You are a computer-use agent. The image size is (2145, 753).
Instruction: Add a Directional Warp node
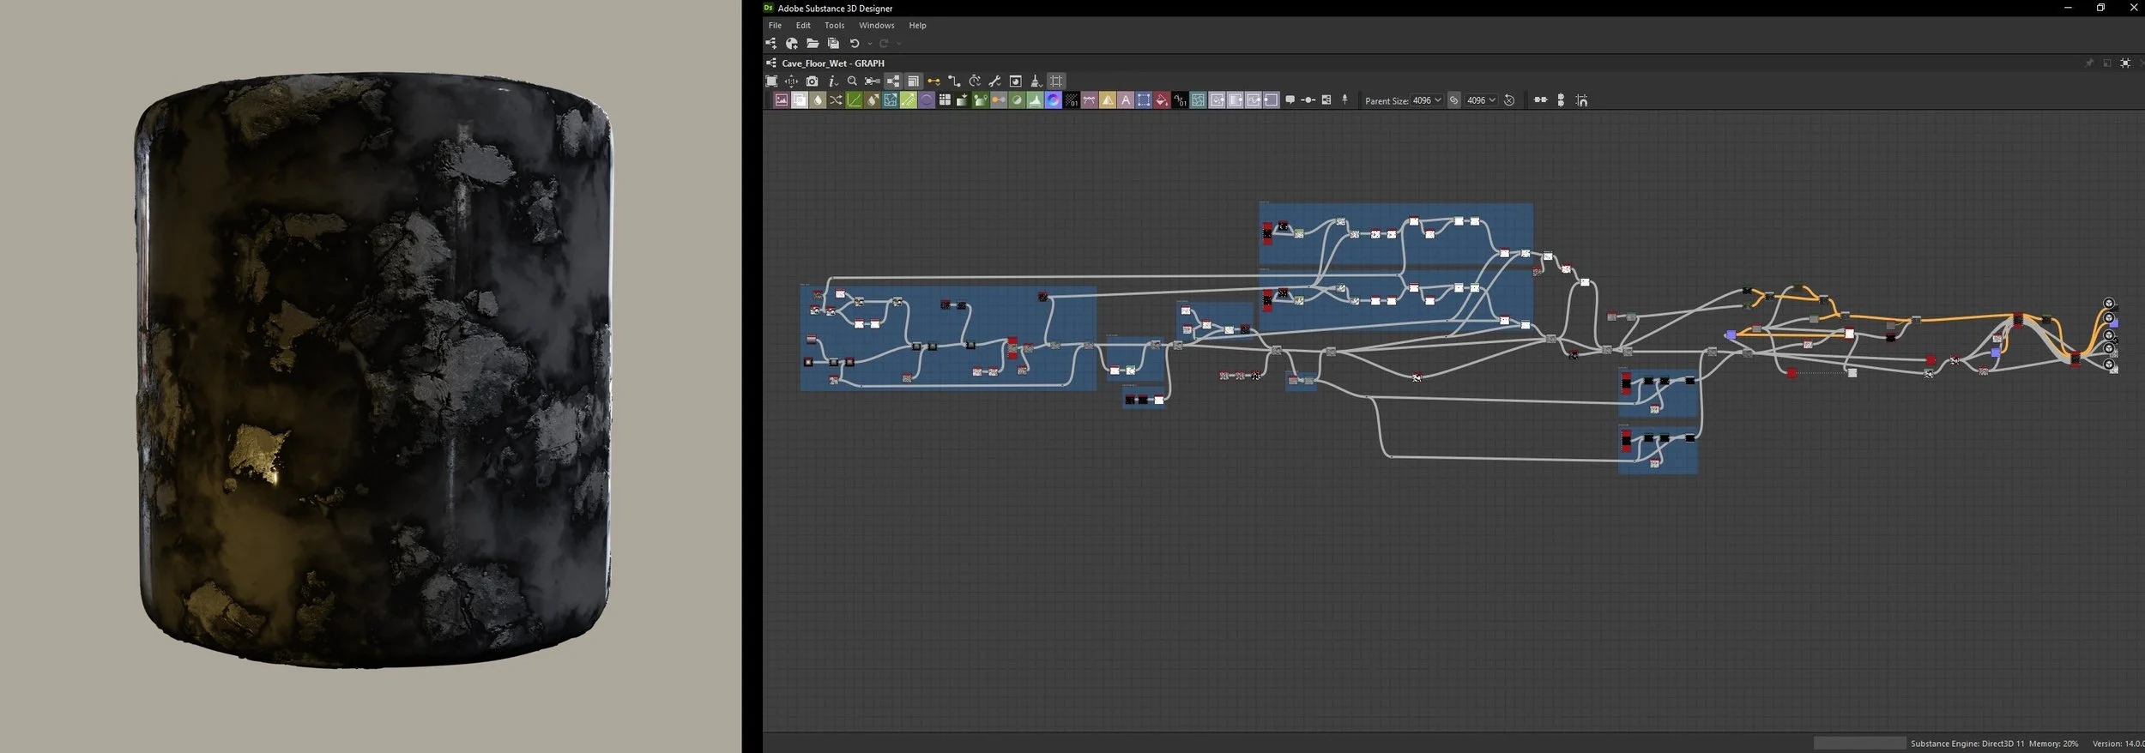[891, 100]
